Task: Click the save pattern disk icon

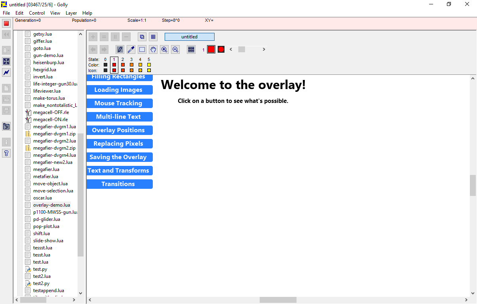Action: point(6,110)
